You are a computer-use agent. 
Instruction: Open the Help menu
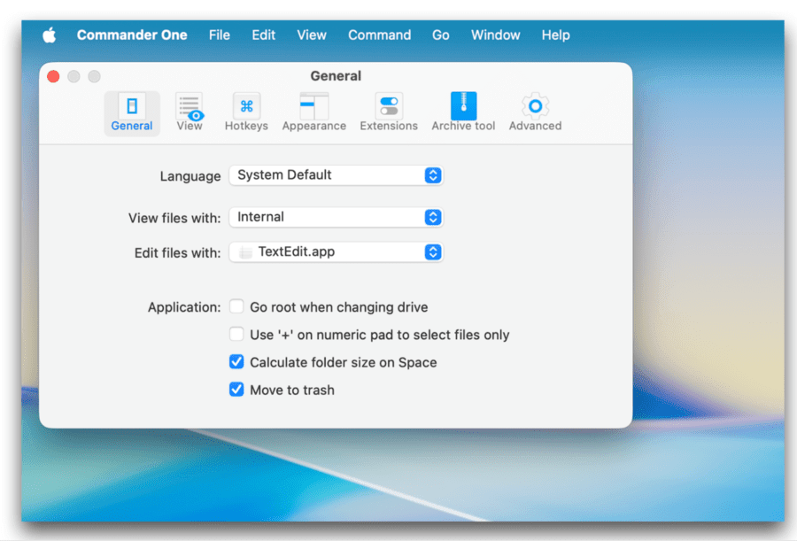pyautogui.click(x=555, y=35)
